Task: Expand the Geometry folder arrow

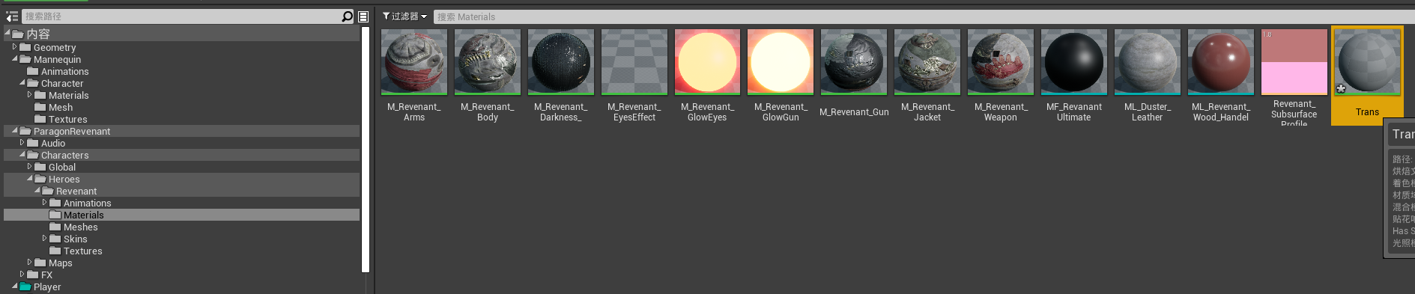Action: point(14,47)
